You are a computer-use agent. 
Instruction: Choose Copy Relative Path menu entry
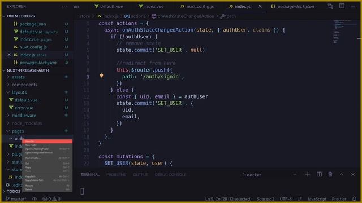[x=47, y=180]
